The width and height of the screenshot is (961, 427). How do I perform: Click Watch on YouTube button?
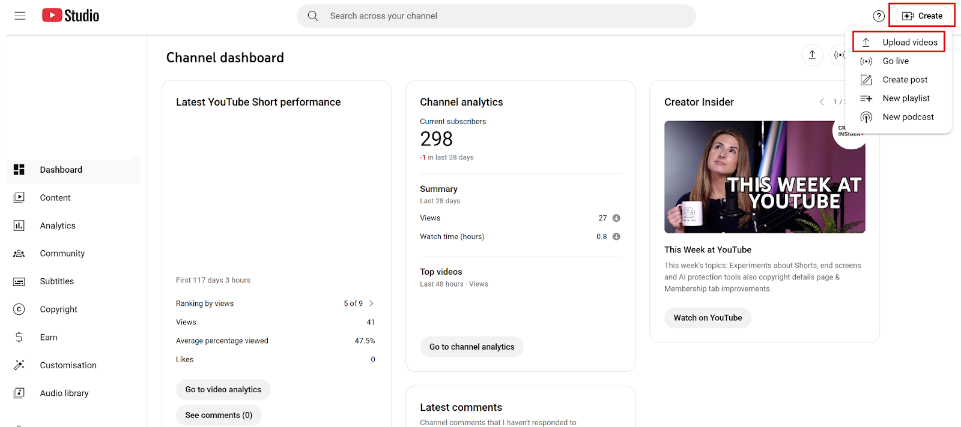[x=708, y=318]
